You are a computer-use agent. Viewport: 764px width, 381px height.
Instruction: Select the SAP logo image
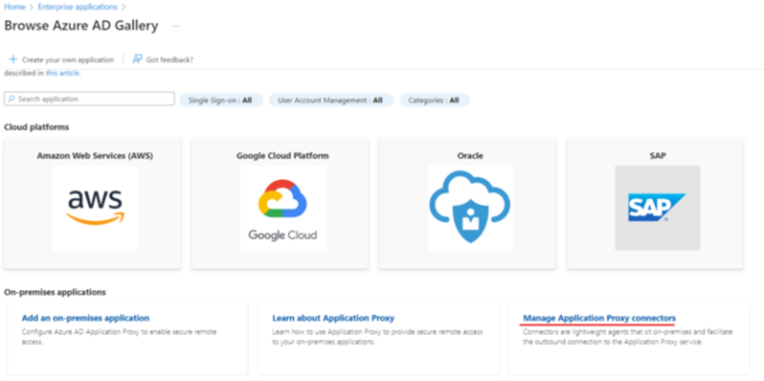tap(657, 209)
